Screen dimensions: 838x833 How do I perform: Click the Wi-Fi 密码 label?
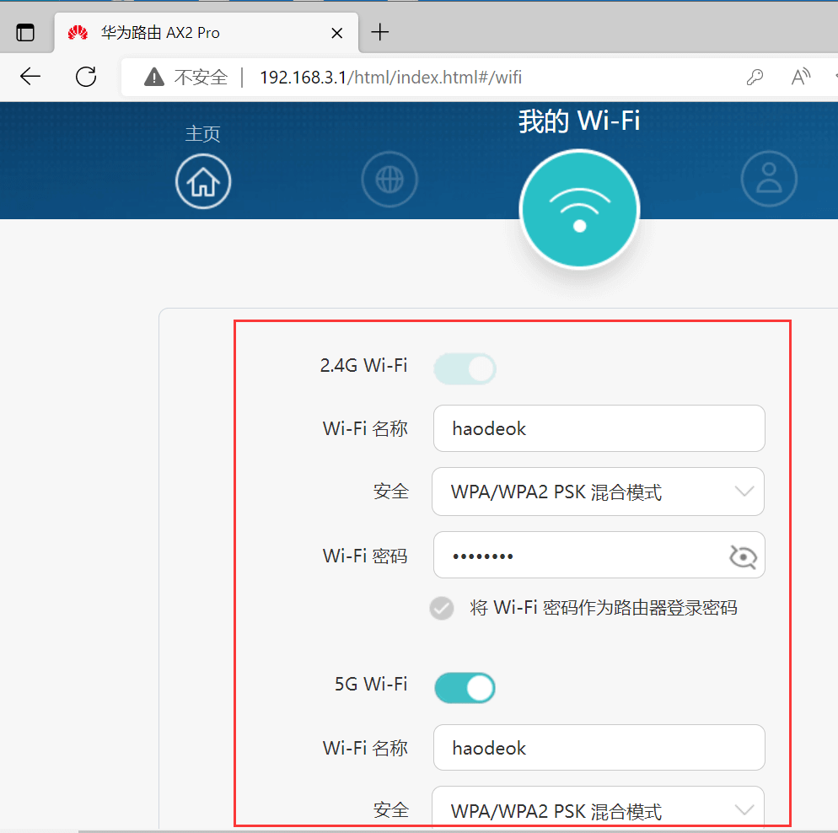[x=365, y=556]
